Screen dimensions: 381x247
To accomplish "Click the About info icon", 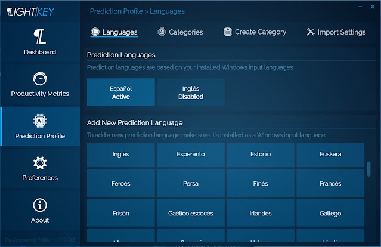I will click(40, 205).
